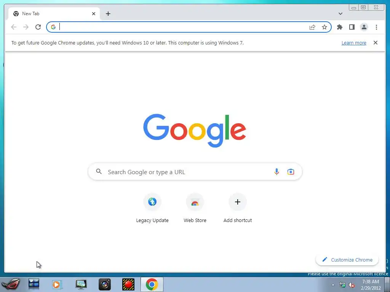Click the Search Google or type a URL box

(x=195, y=171)
